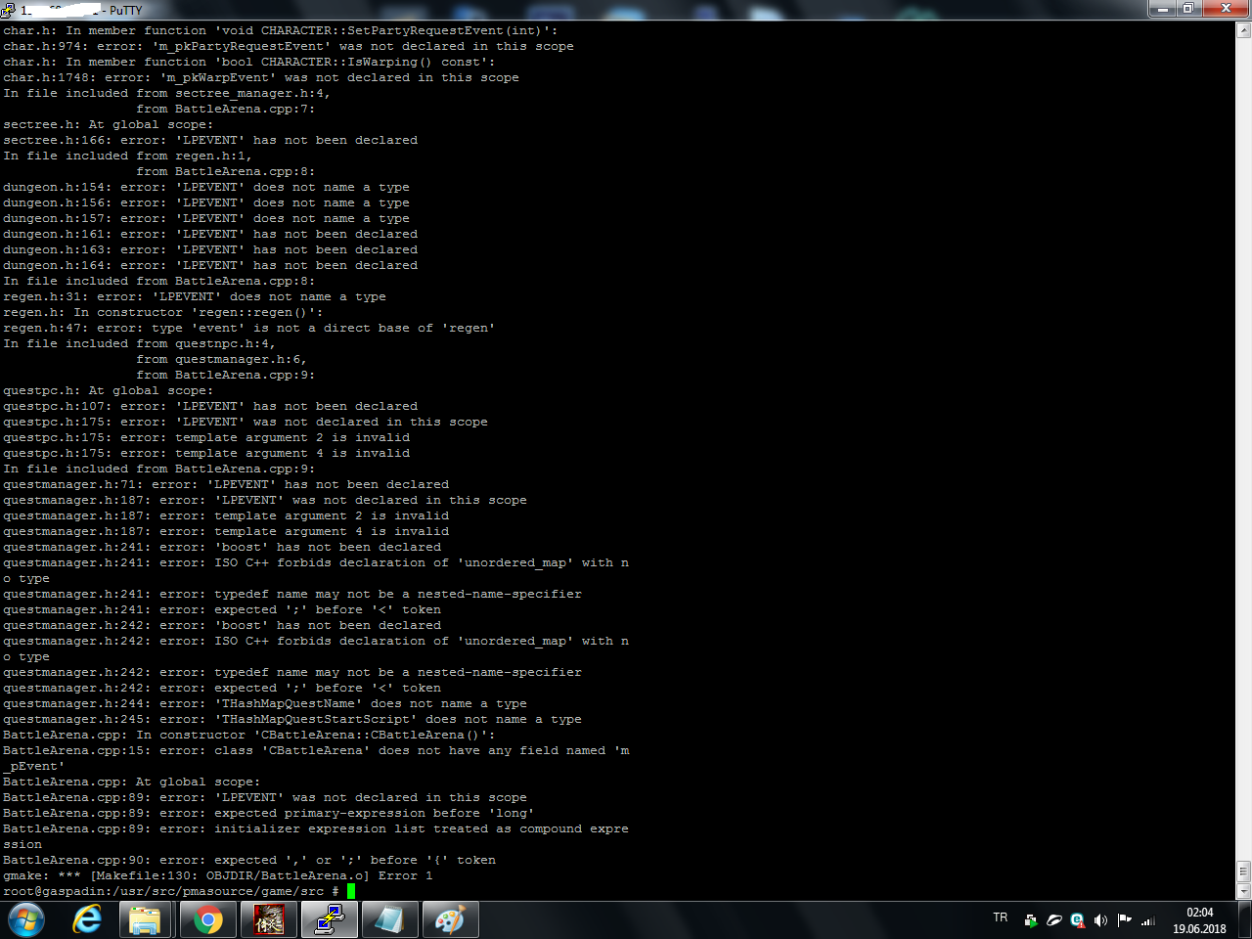Open Windows Explorer folder icon

pyautogui.click(x=146, y=920)
